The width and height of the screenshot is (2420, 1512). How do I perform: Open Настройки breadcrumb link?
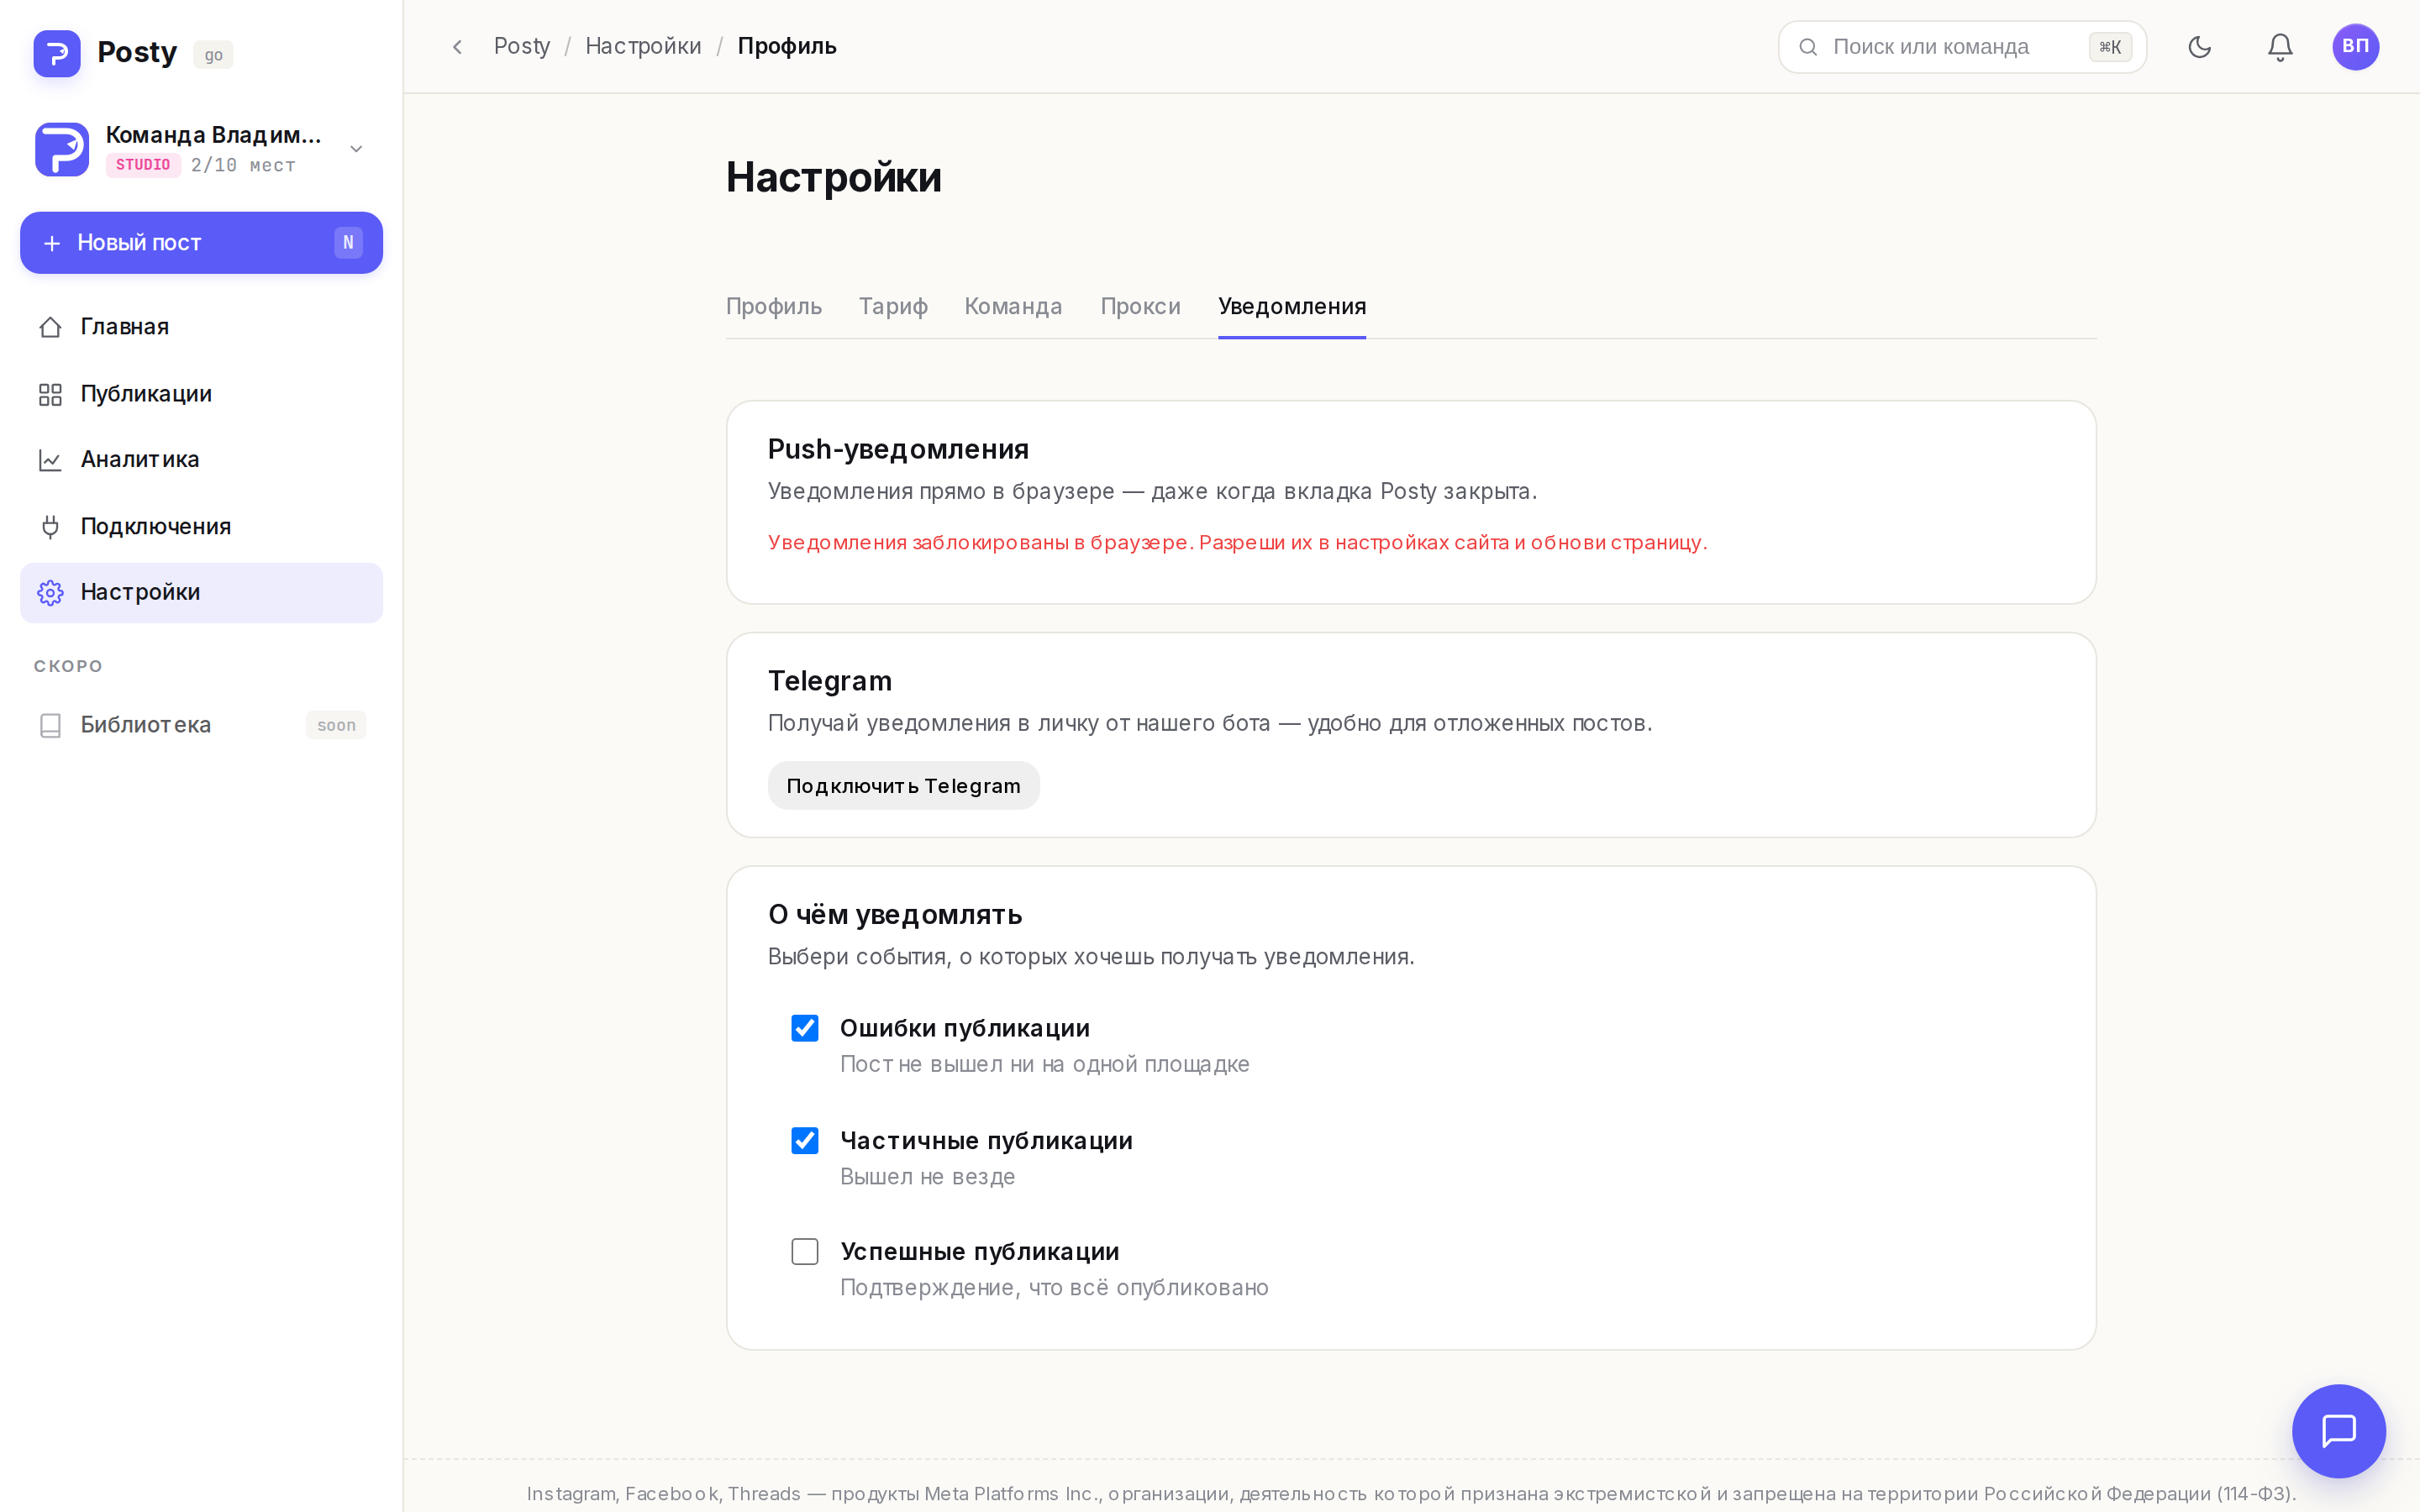click(643, 46)
